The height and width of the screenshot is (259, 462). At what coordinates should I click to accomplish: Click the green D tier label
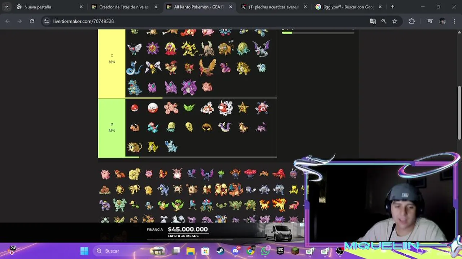click(112, 128)
